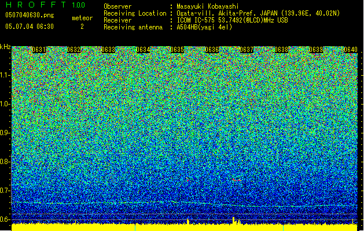
Task: Click the date stamp 05.07.04 06:30
Action: tap(30, 27)
